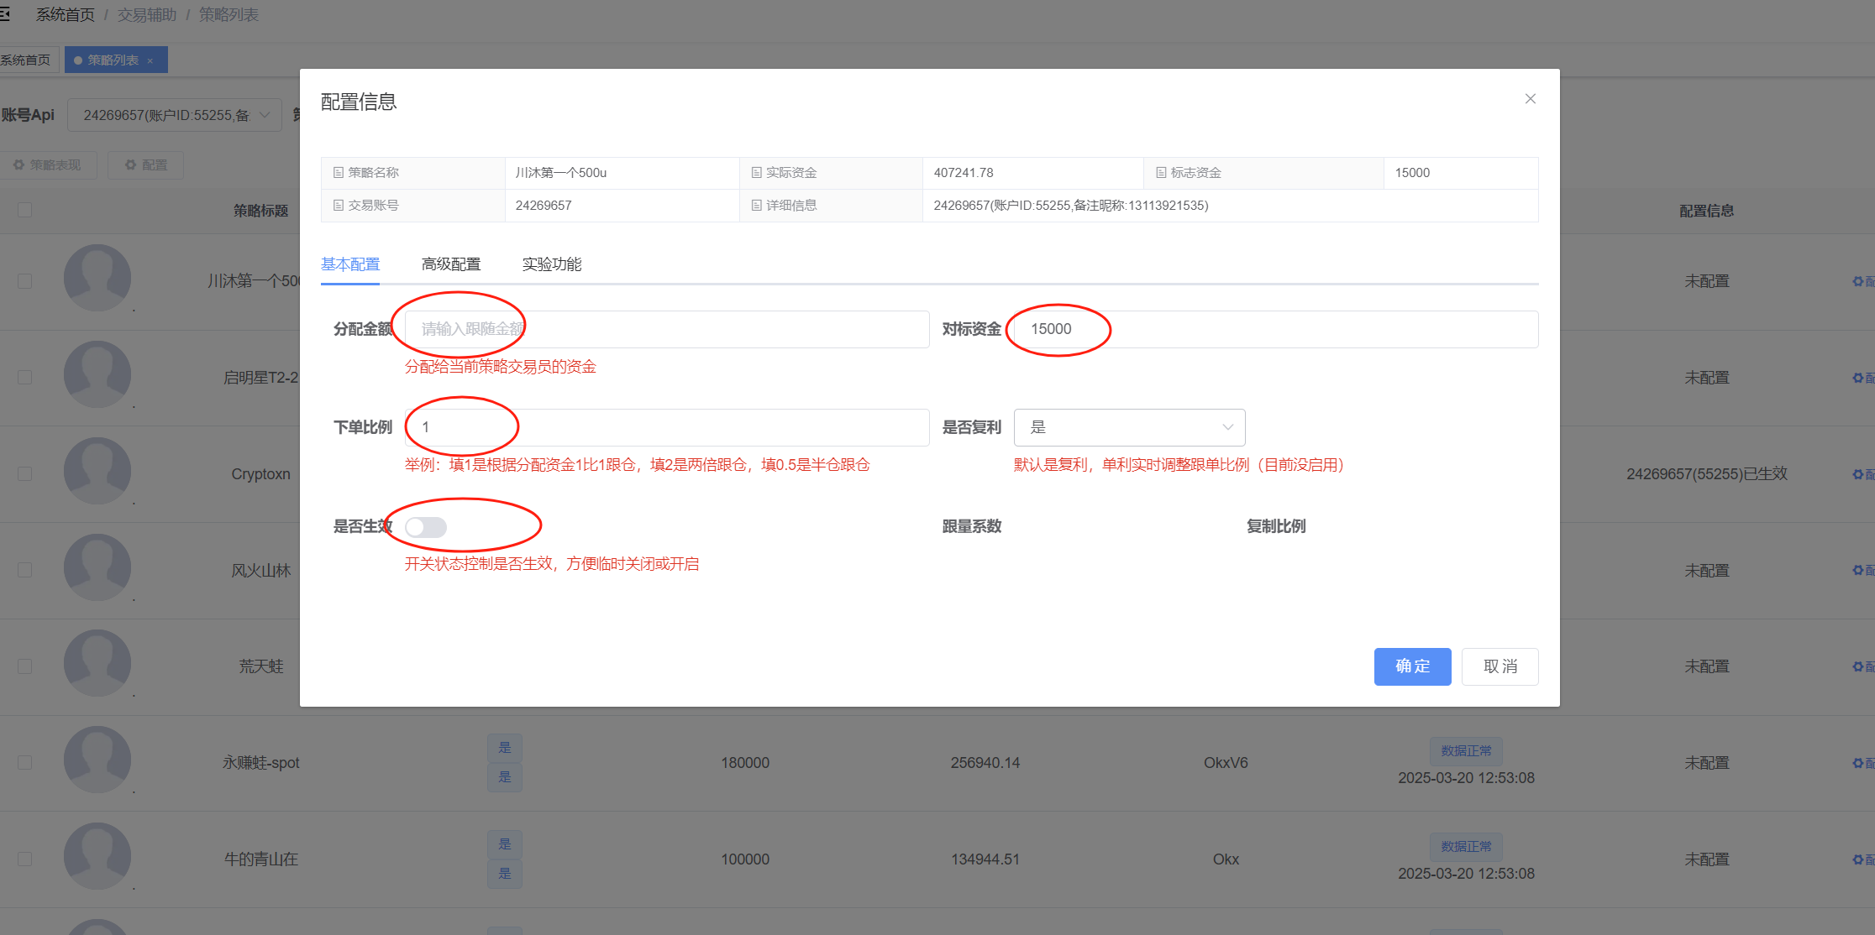Check the select-all checkbox in table header
This screenshot has height=935, width=1875.
[x=25, y=210]
